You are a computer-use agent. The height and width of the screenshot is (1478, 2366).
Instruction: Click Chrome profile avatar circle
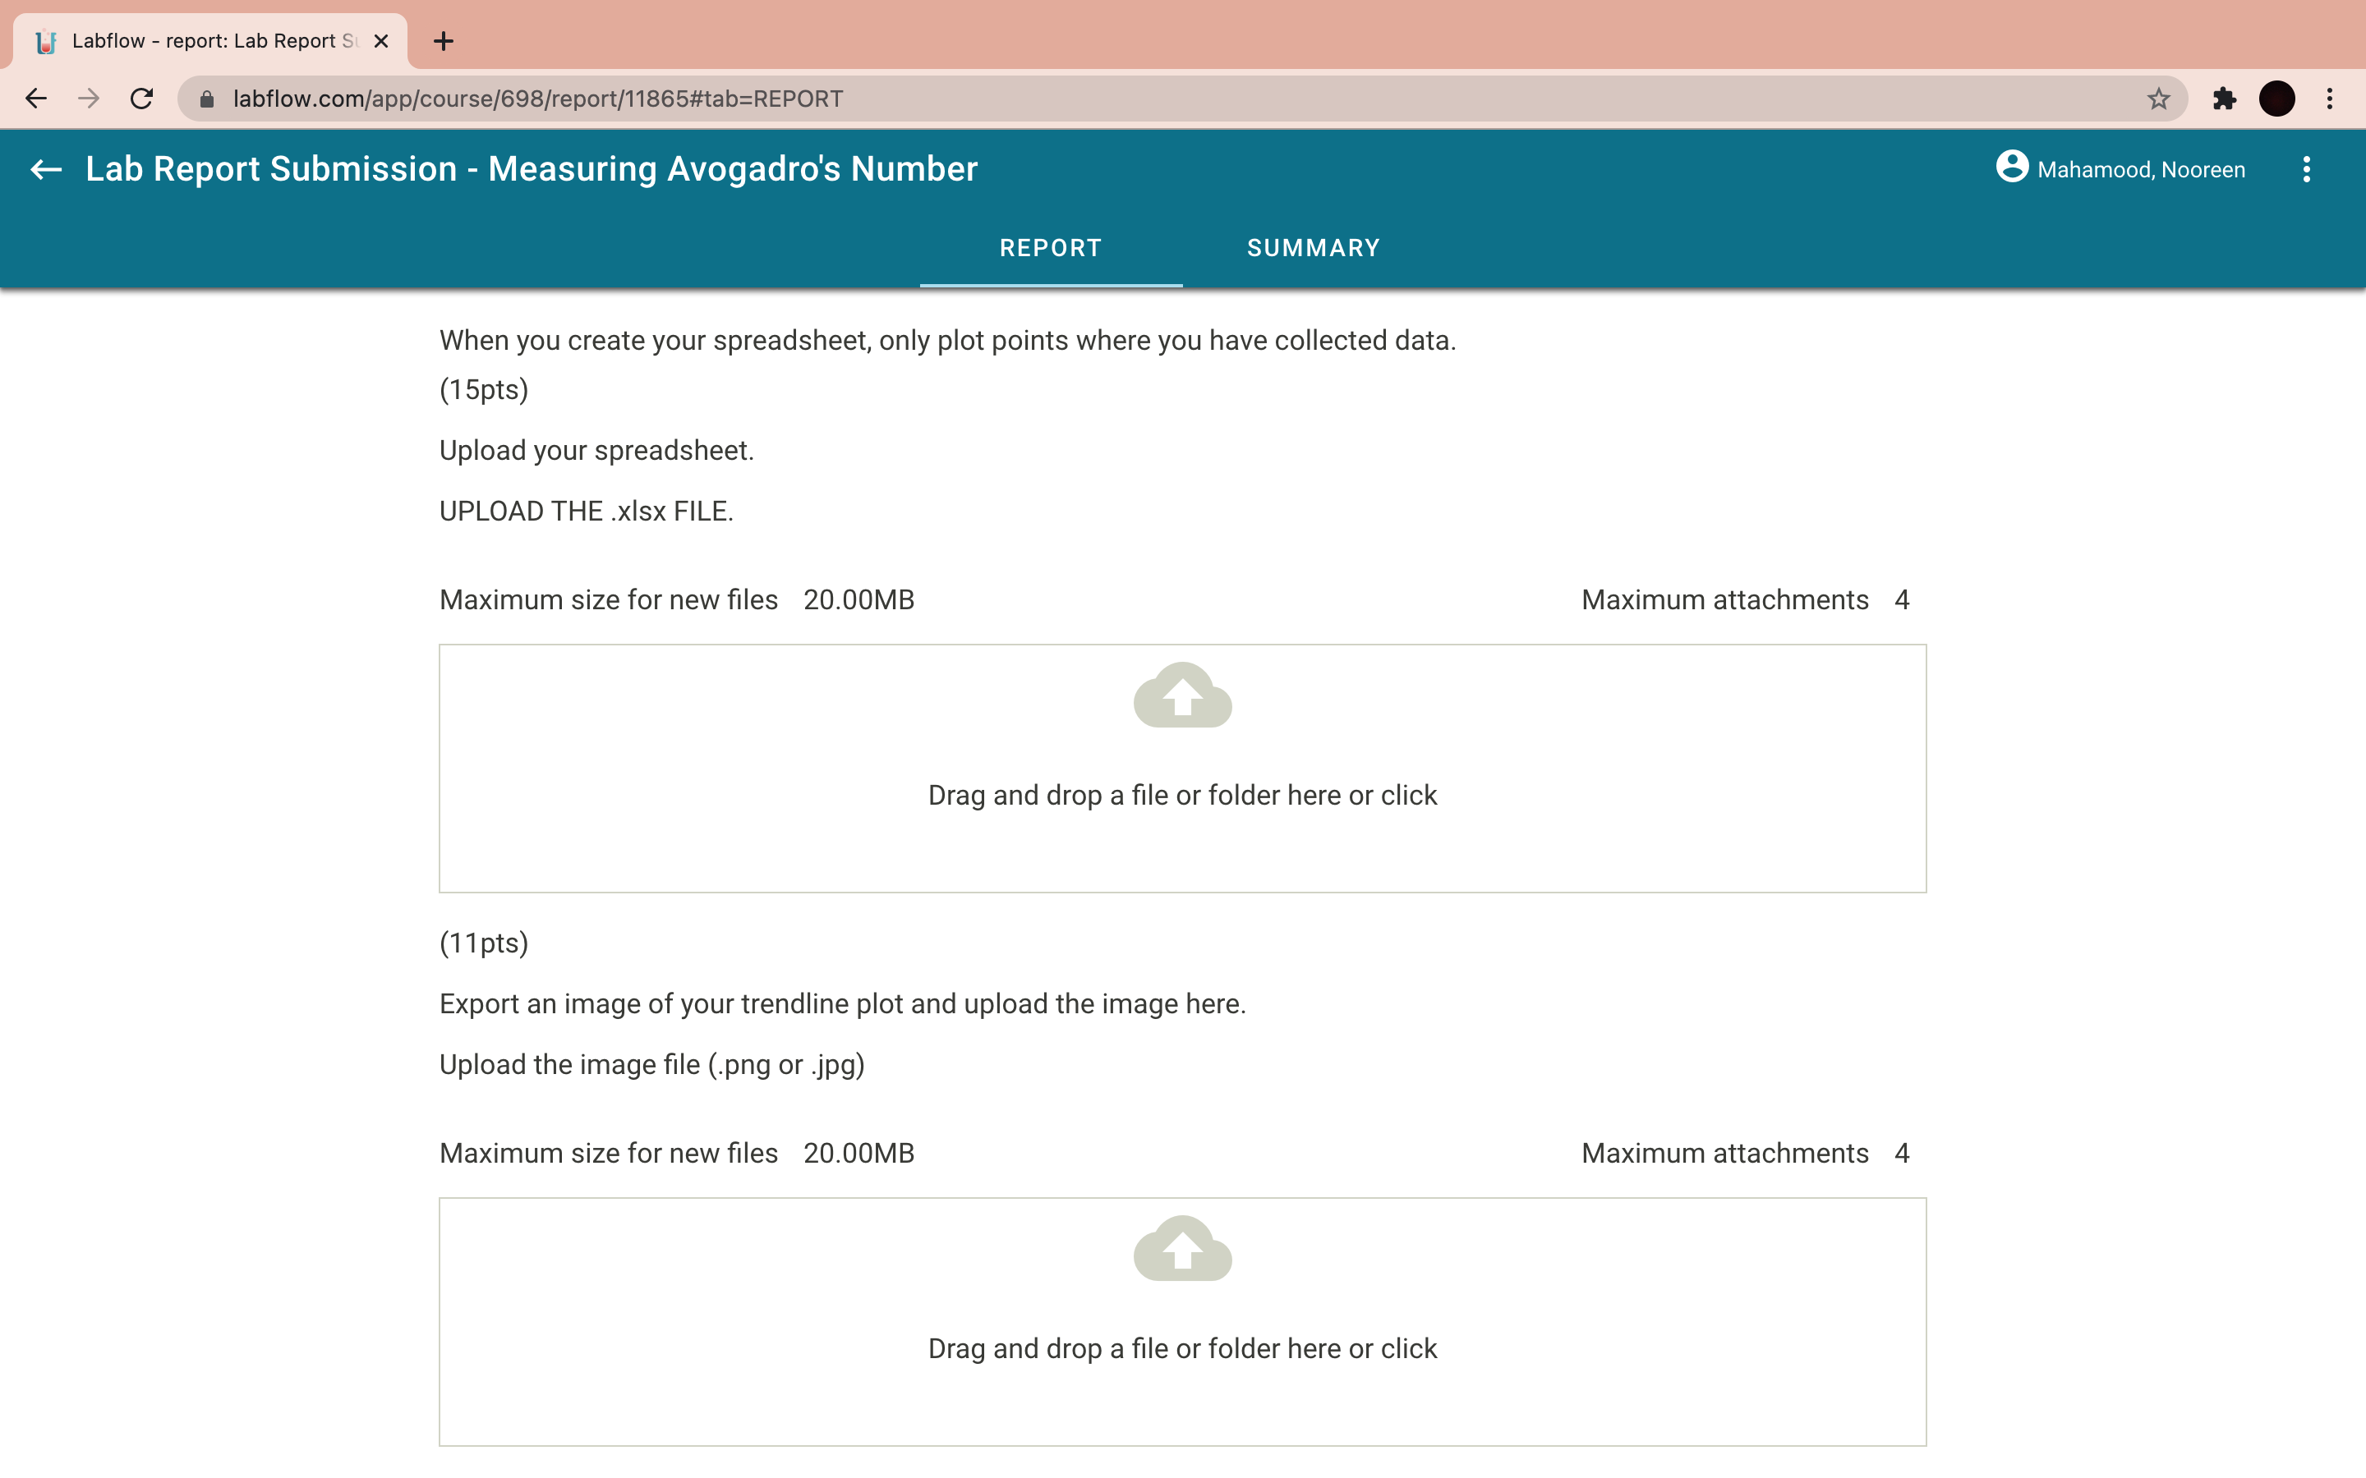[2276, 99]
